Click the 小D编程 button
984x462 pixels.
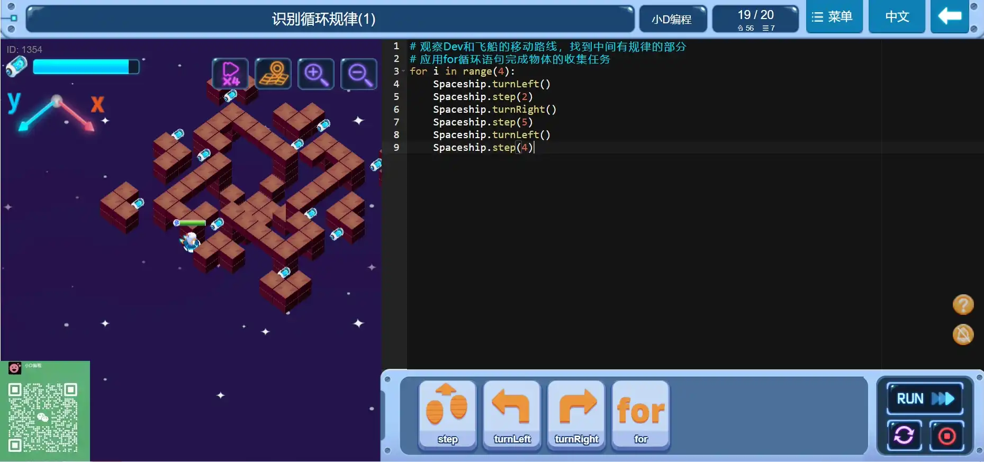pyautogui.click(x=672, y=20)
